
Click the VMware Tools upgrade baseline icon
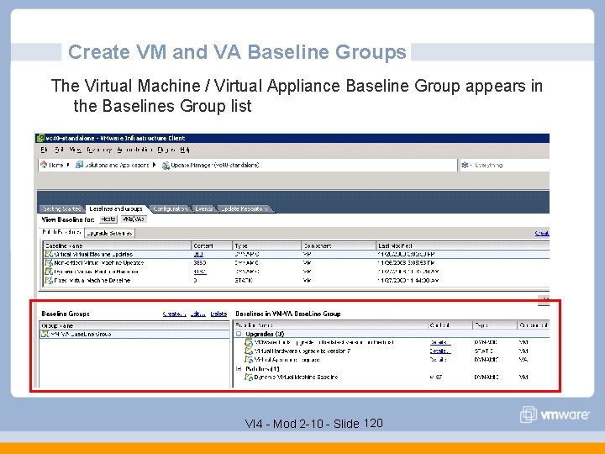[x=249, y=342]
